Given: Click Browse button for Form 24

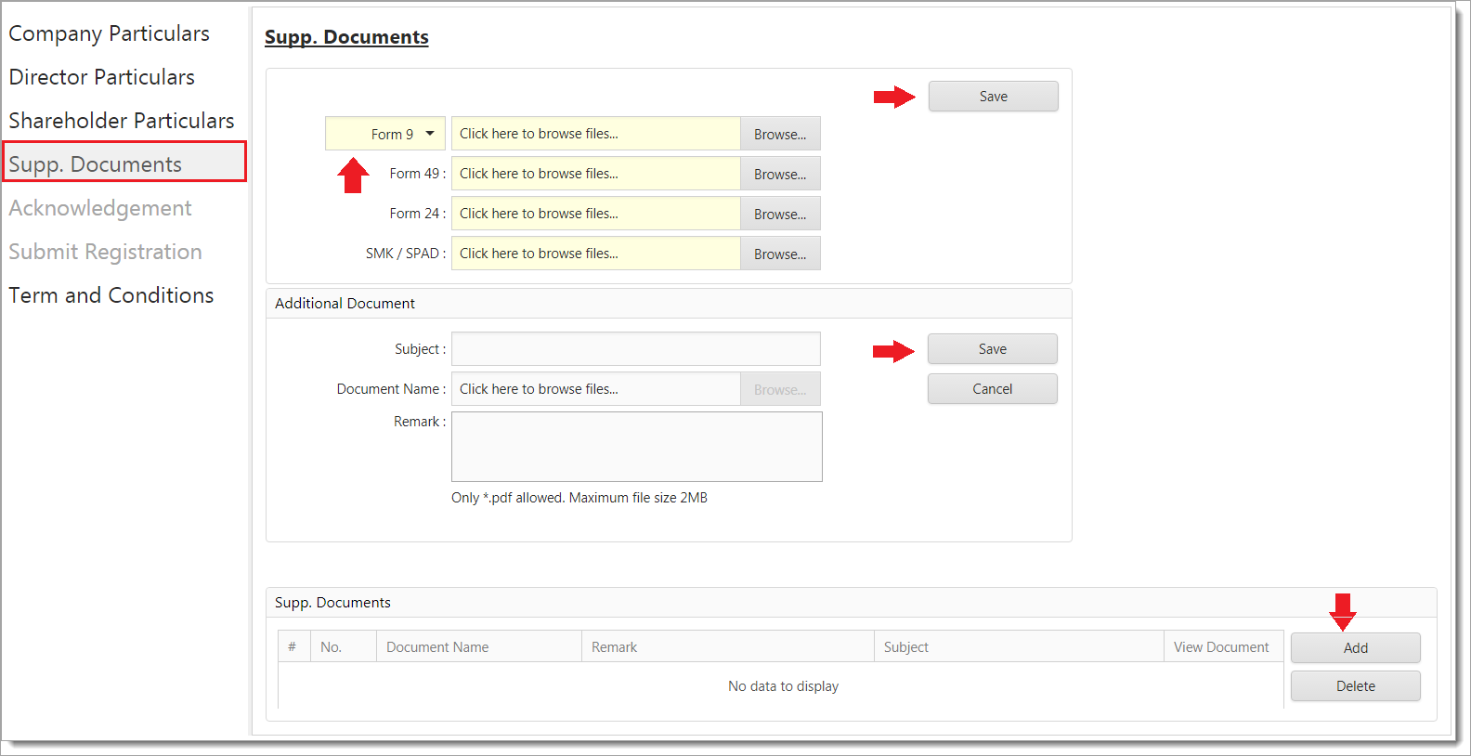Looking at the screenshot, I should click(x=780, y=214).
